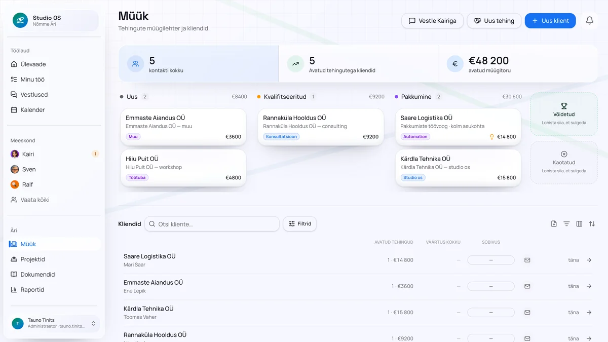Click the Uus tehing button
608x342 pixels.
(494, 21)
